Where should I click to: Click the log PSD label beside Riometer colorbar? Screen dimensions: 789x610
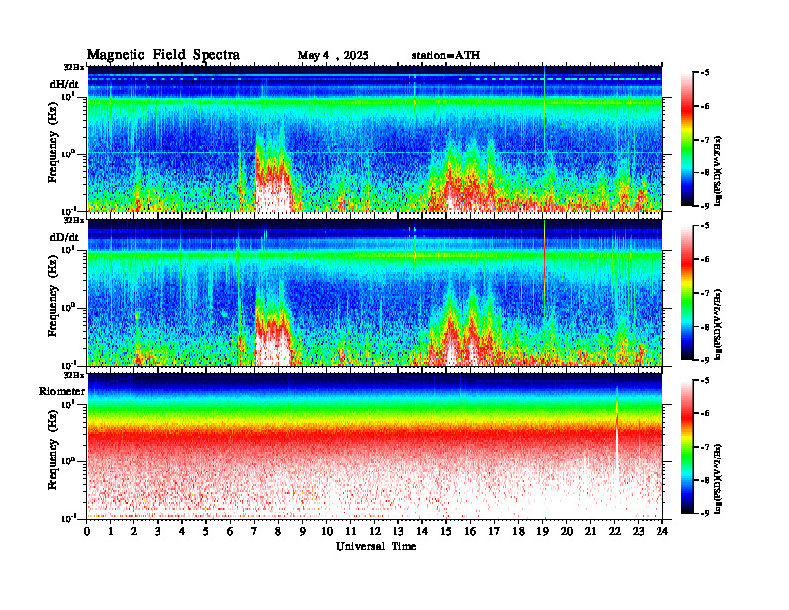coord(718,477)
